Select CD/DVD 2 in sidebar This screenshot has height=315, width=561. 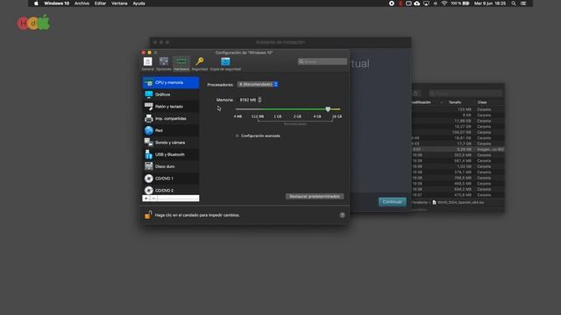[x=171, y=190]
